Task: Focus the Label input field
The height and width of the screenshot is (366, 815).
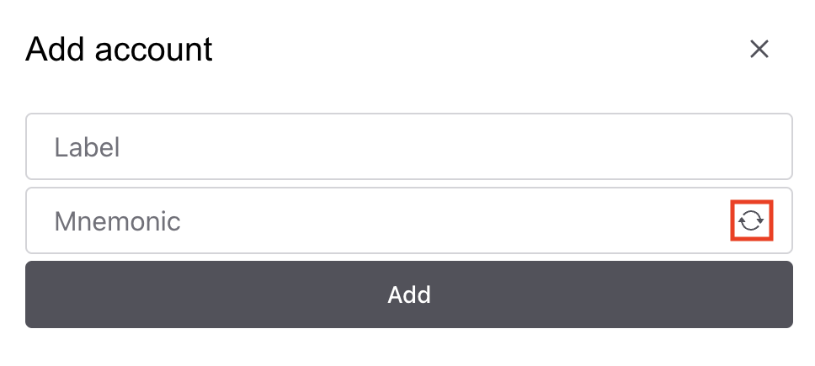Action: [x=408, y=147]
